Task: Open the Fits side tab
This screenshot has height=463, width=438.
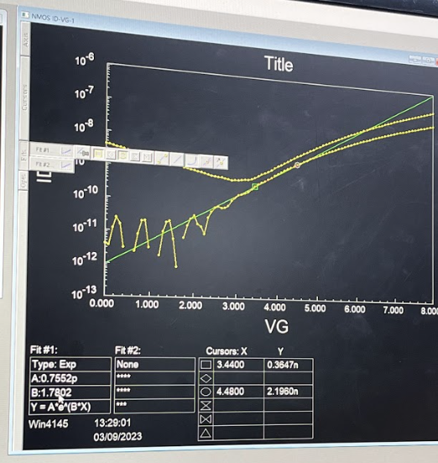Action: pos(23,155)
